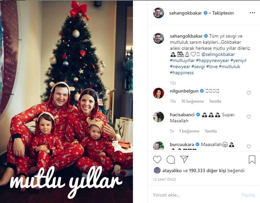
Task: Save post with the bookmark icon
Action: click(x=252, y=160)
